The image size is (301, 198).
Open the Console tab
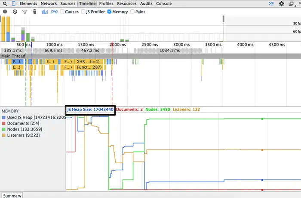click(164, 3)
